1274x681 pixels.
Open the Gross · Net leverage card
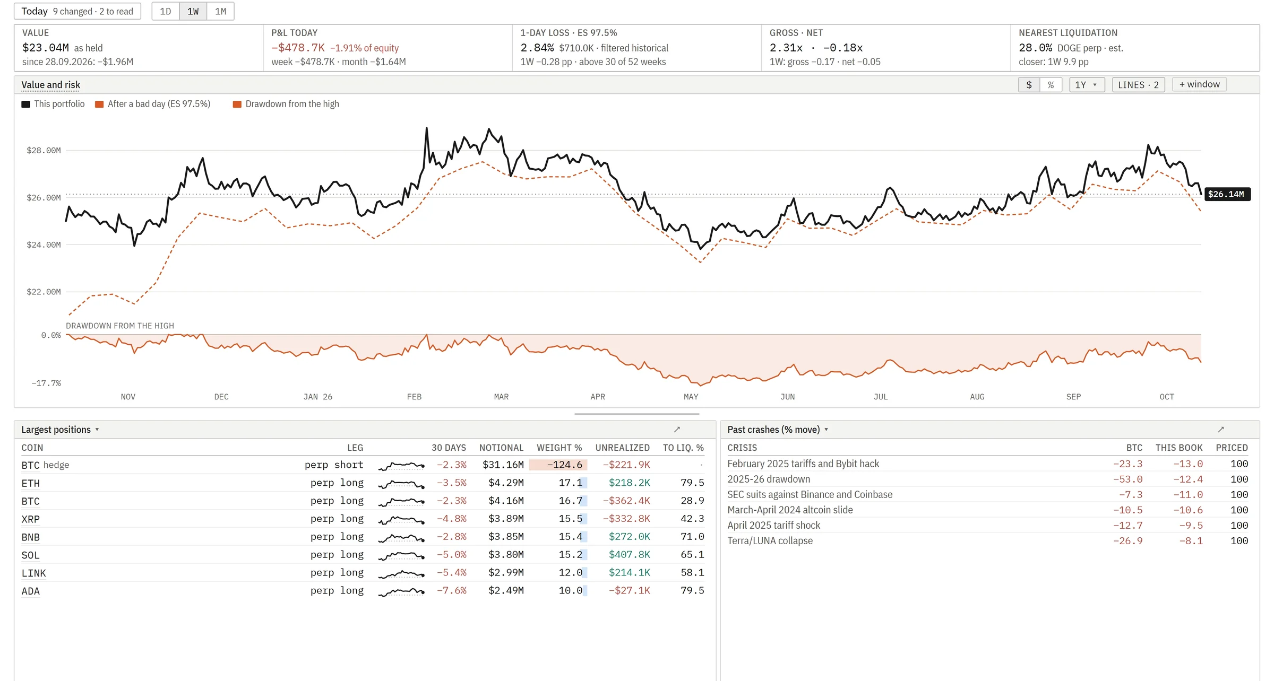click(x=885, y=48)
